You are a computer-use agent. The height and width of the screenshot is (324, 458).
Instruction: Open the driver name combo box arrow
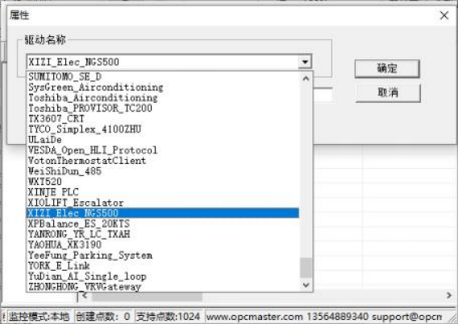click(305, 61)
